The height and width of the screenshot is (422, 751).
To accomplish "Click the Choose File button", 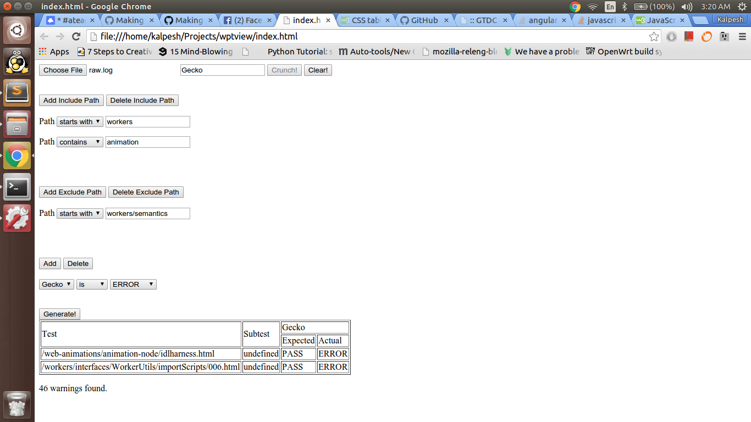I will click(63, 70).
